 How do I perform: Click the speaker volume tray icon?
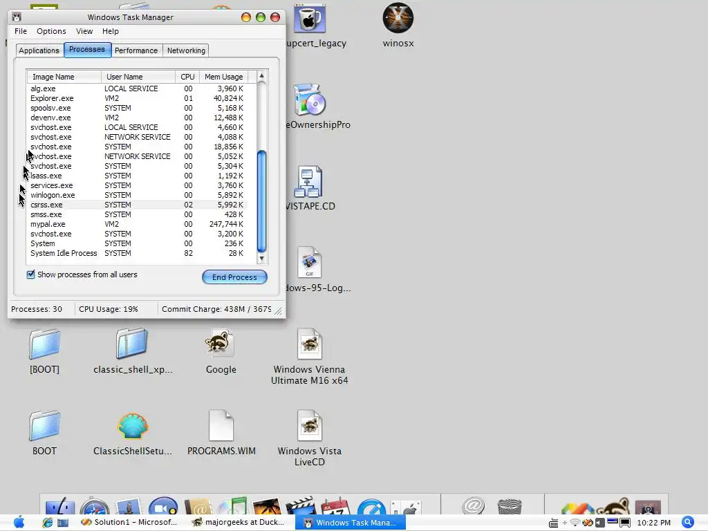tap(599, 523)
